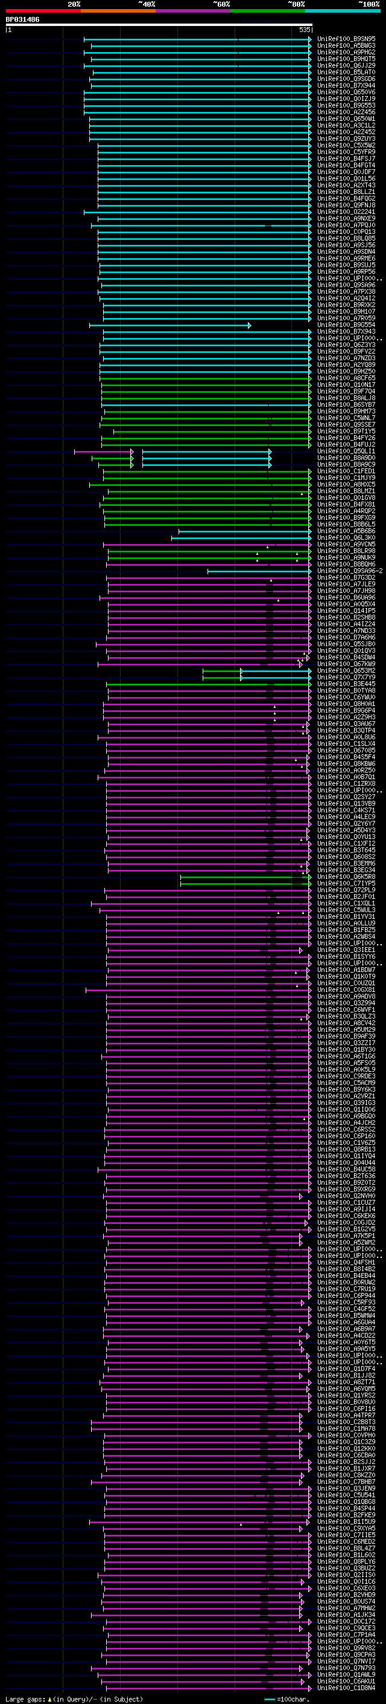The image size is (386, 1704).
Task: Open hit UniRef100_Q12KK0
Action: 346,1449
